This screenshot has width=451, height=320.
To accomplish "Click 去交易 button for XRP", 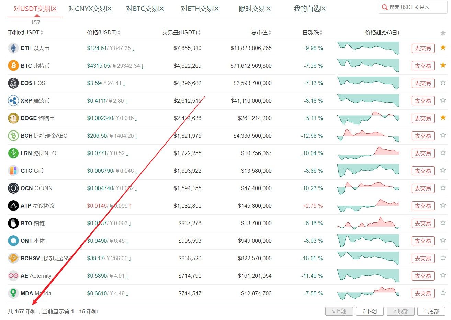I will (x=423, y=101).
